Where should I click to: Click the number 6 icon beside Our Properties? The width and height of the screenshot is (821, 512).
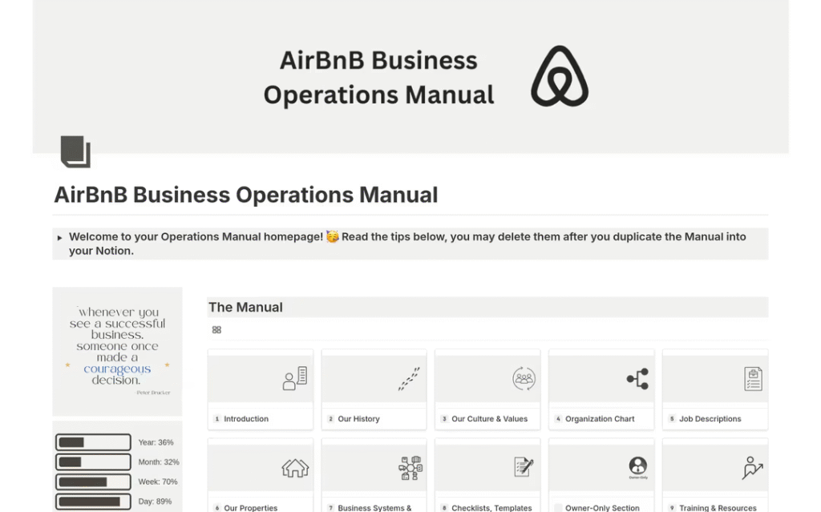(216, 508)
